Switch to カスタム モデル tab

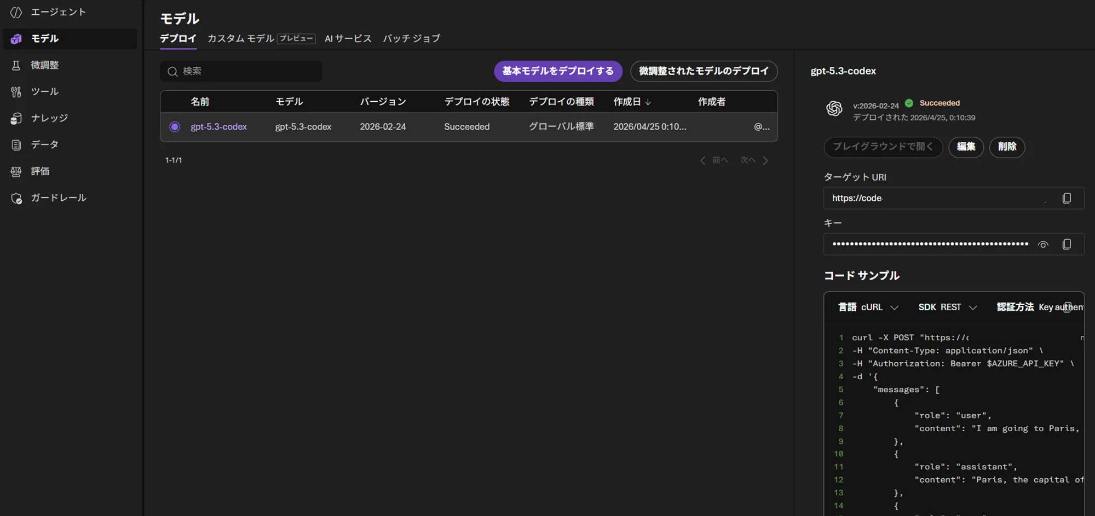(x=240, y=38)
